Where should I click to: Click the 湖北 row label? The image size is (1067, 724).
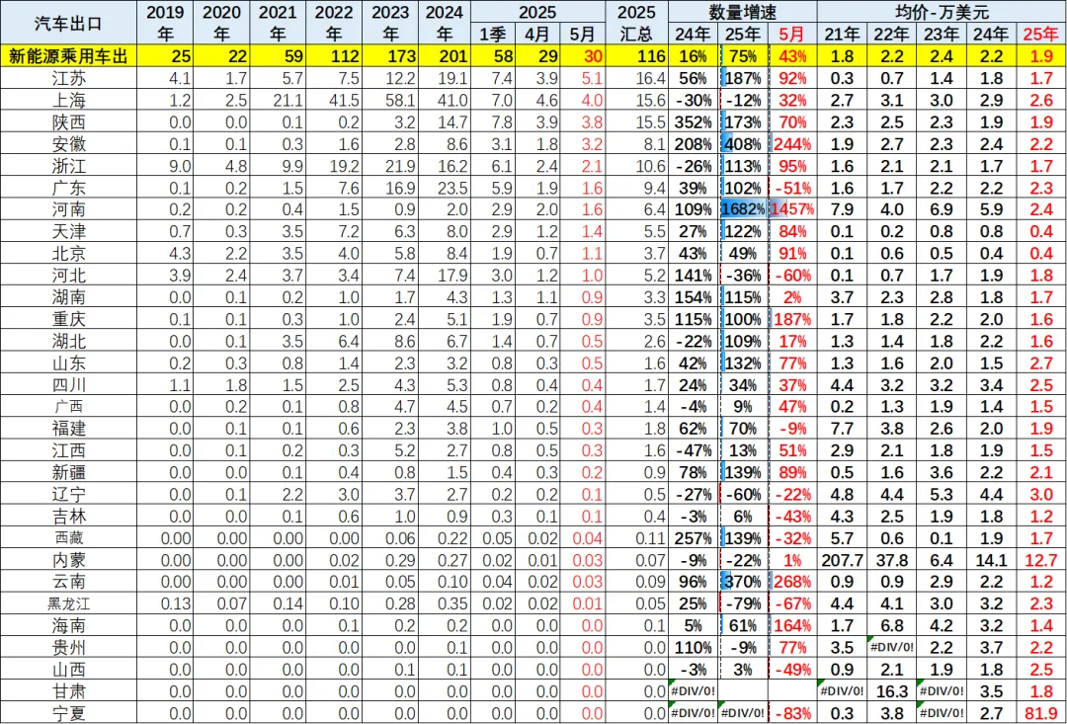click(x=69, y=340)
